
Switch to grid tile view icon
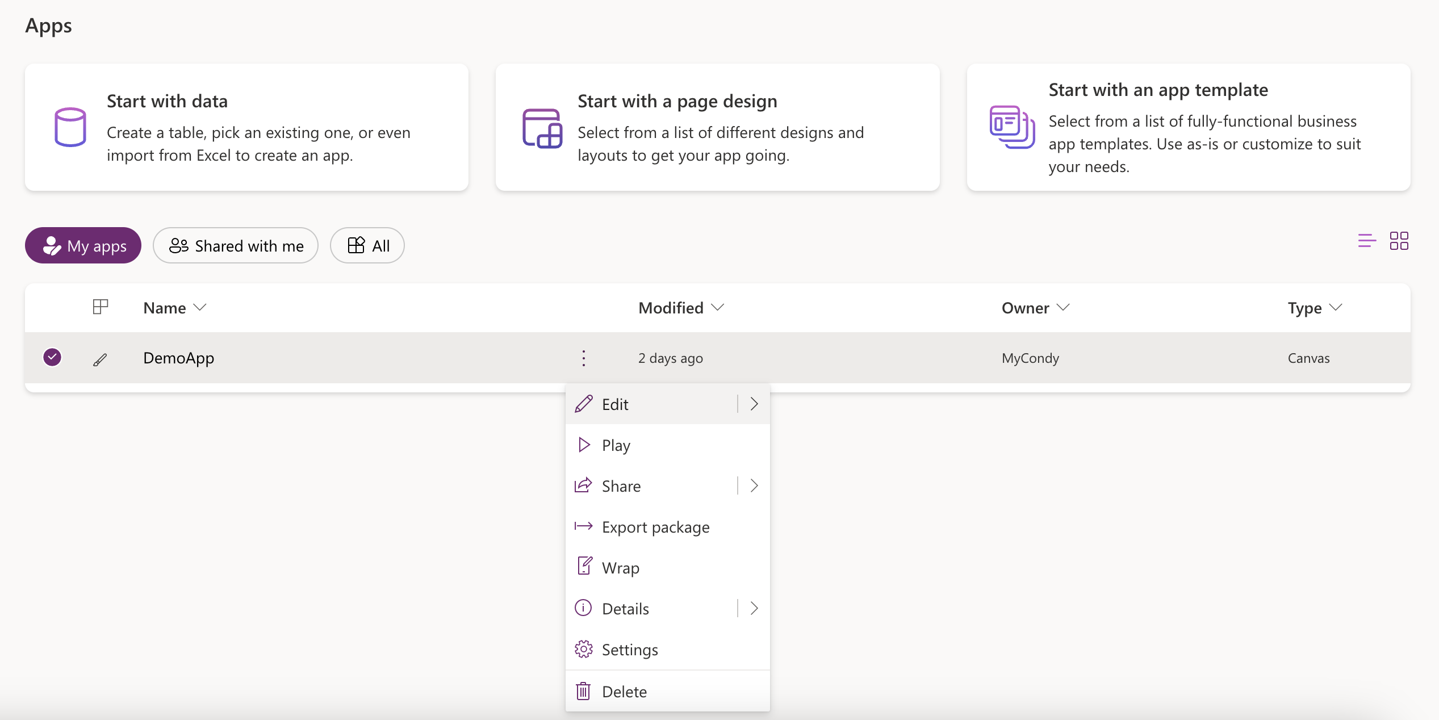[1399, 241]
